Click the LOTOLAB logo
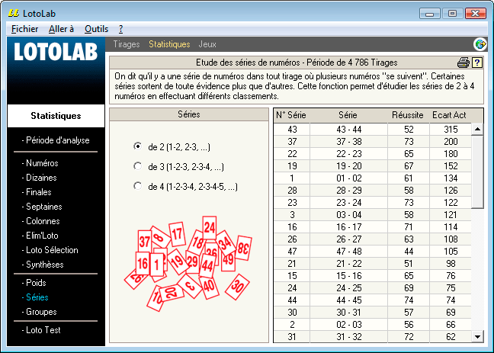494x353 pixels. pyautogui.click(x=56, y=54)
